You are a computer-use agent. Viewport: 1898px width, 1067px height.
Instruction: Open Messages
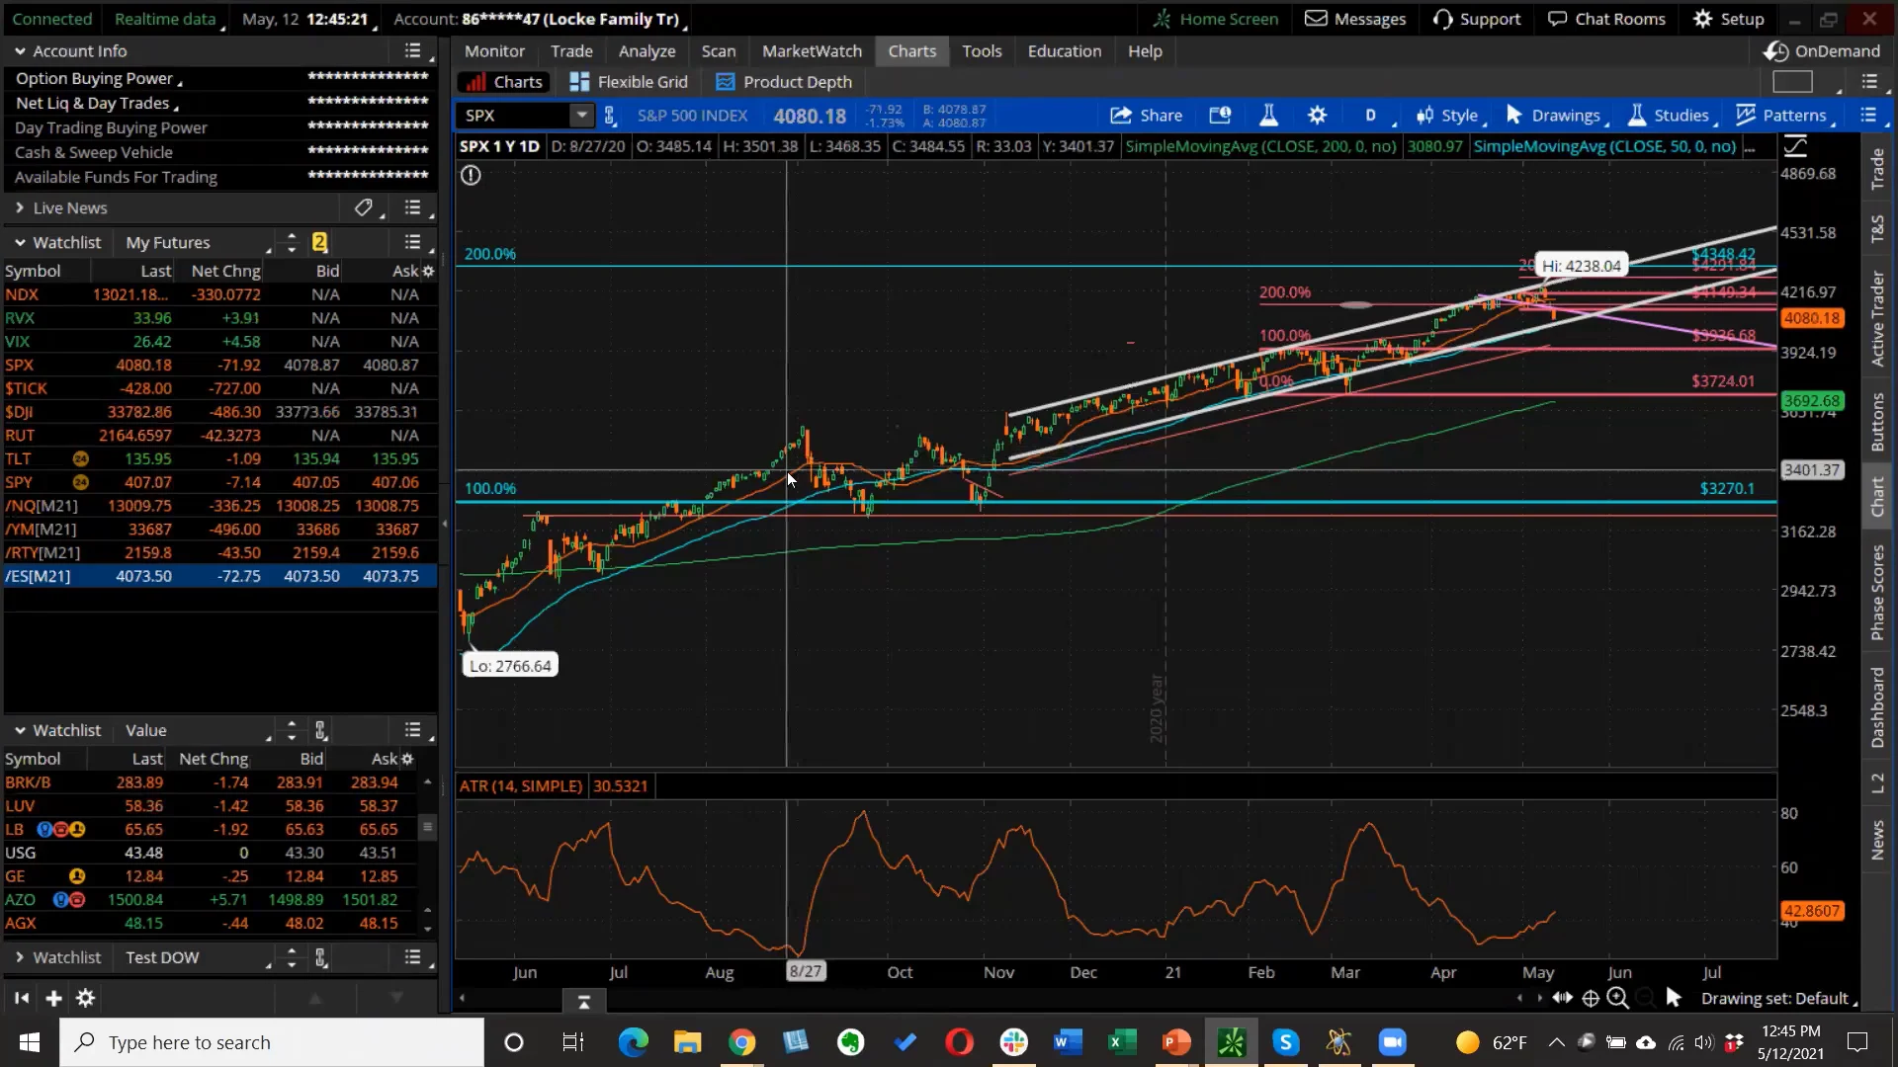click(1355, 19)
